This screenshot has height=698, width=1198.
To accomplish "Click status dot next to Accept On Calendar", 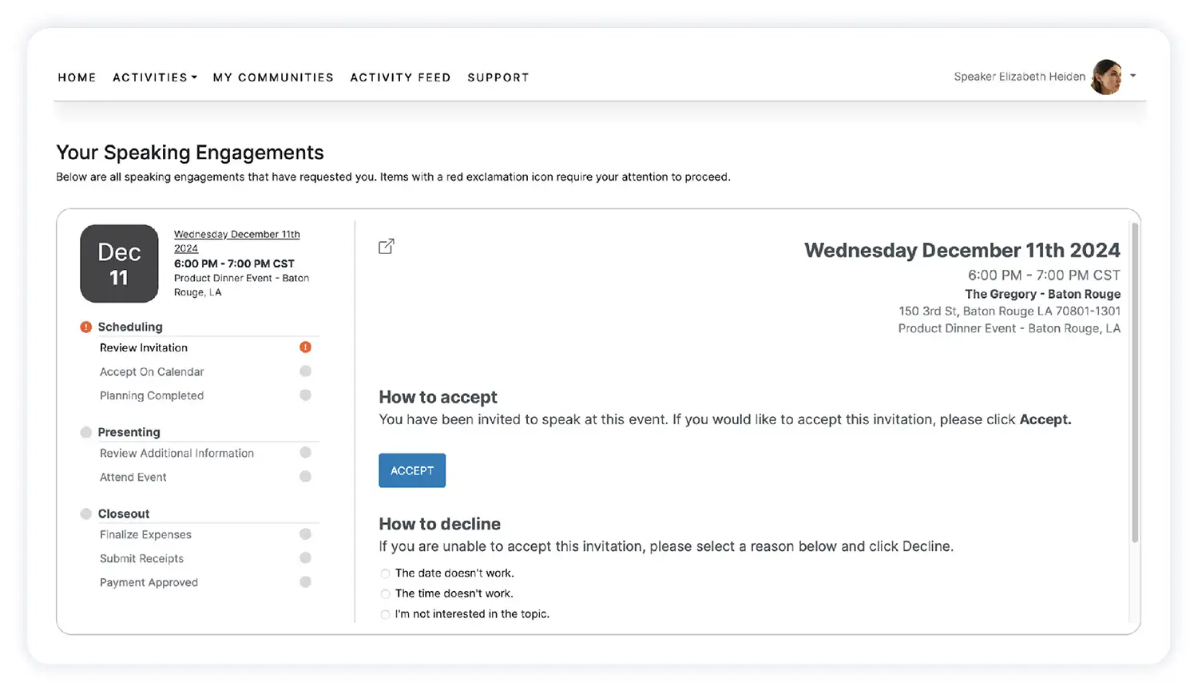I will click(x=305, y=371).
